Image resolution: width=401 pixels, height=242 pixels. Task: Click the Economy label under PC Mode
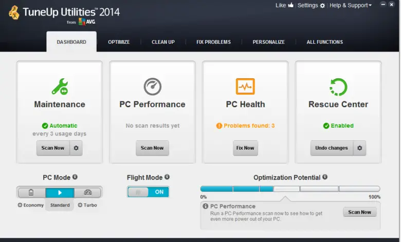click(x=33, y=205)
